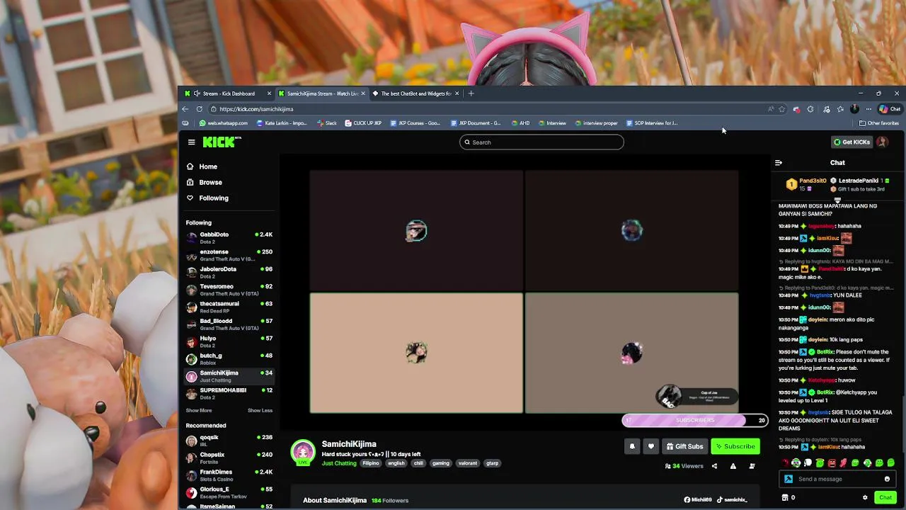The height and width of the screenshot is (510, 906).
Task: Open the browser profile avatar
Action: pyautogui.click(x=854, y=109)
